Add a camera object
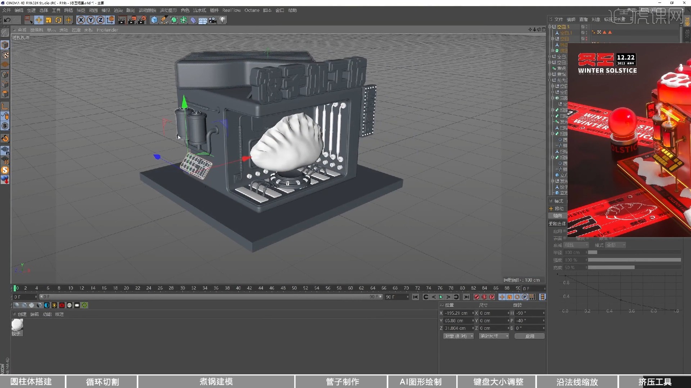The height and width of the screenshot is (388, 691). coord(213,20)
